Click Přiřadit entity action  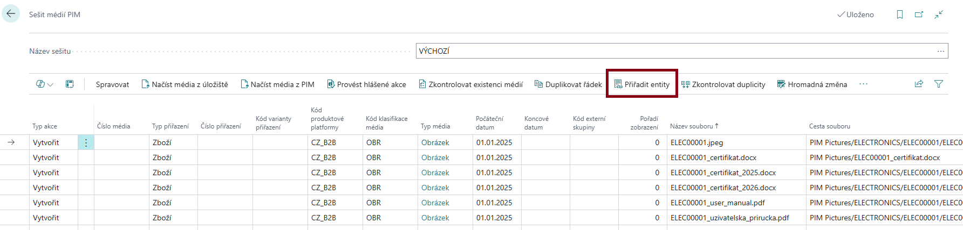coord(642,84)
